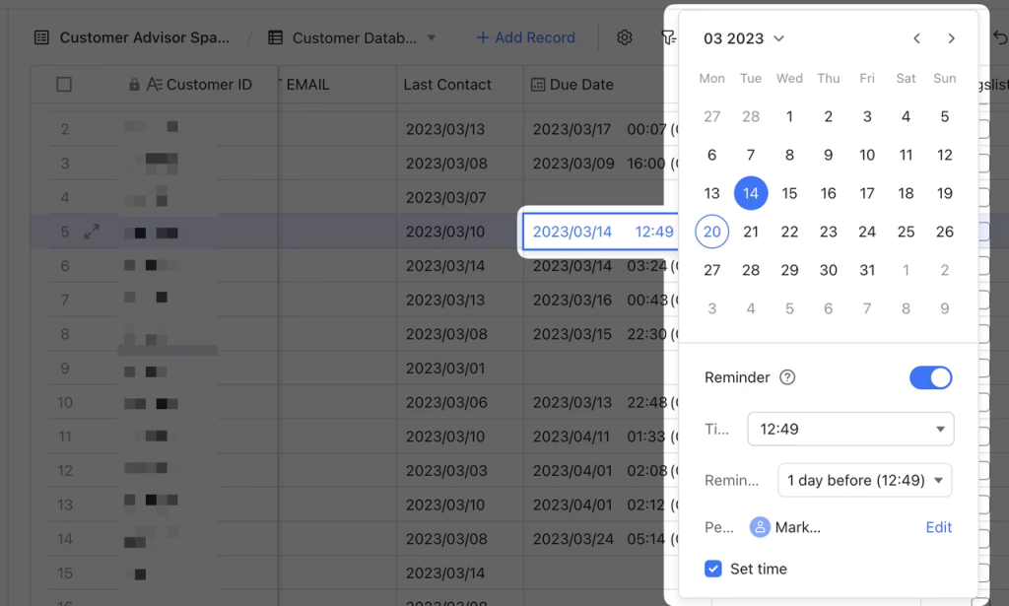Click Due Date cell 2023/03/24 05:14
The height and width of the screenshot is (606, 1009).
(x=600, y=538)
